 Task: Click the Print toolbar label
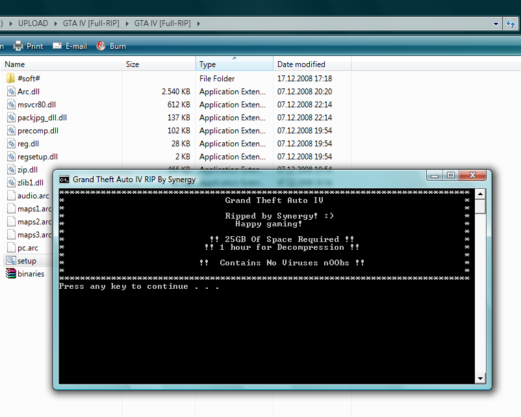tap(35, 46)
